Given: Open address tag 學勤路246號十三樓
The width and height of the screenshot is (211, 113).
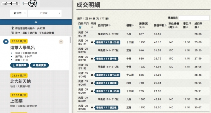Looking at the screenshot, I should 107,43.
